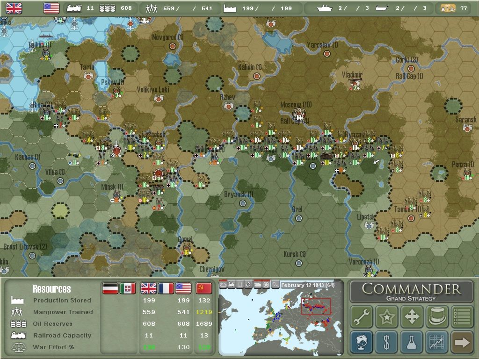Select the Italian flag in Resources panel

[128, 288]
